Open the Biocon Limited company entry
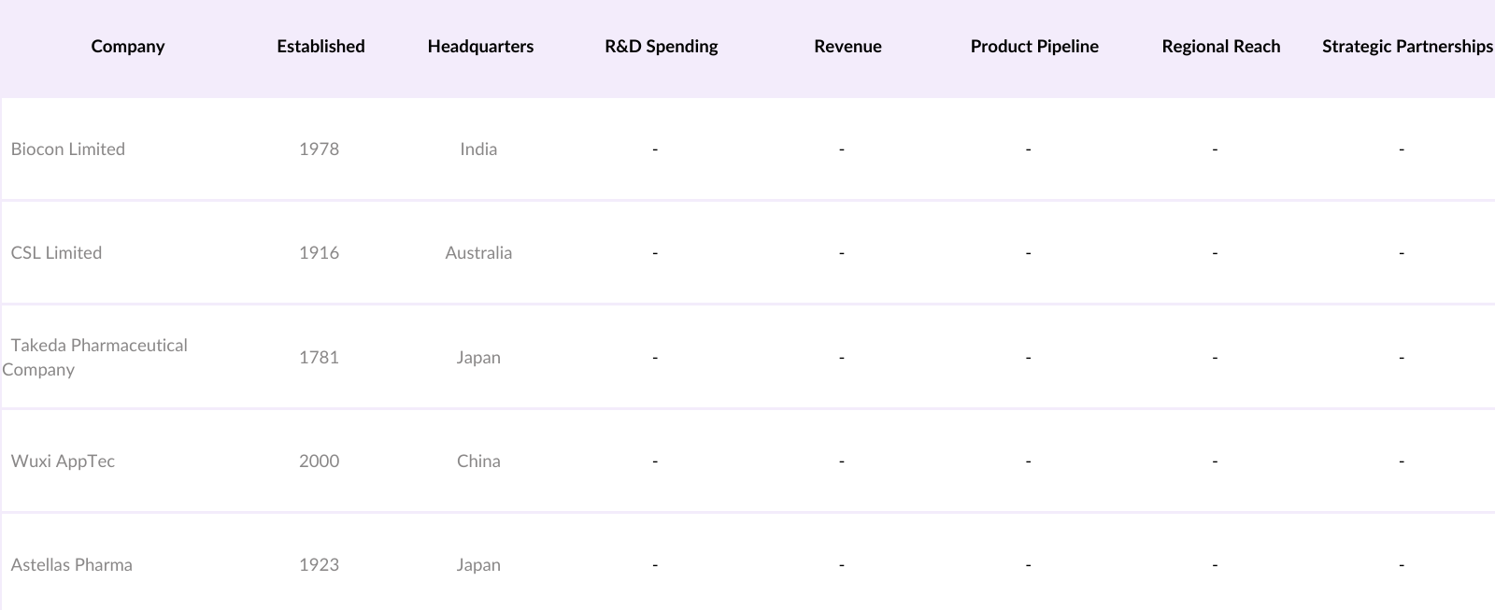 tap(68, 149)
